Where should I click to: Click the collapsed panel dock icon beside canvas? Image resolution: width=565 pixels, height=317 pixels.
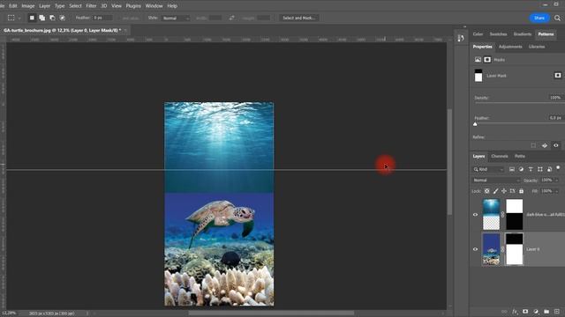click(461, 38)
